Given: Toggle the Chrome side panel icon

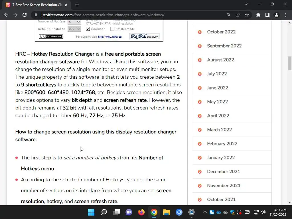Looking at the screenshot, I should (x=267, y=15).
